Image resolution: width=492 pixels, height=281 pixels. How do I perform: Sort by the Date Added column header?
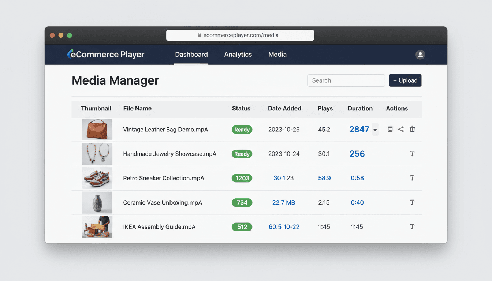pos(284,109)
